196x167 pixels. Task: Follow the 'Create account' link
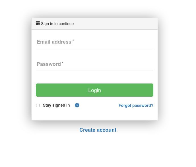[x=98, y=130]
